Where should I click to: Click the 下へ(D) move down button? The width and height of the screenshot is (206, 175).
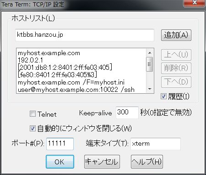click(176, 82)
